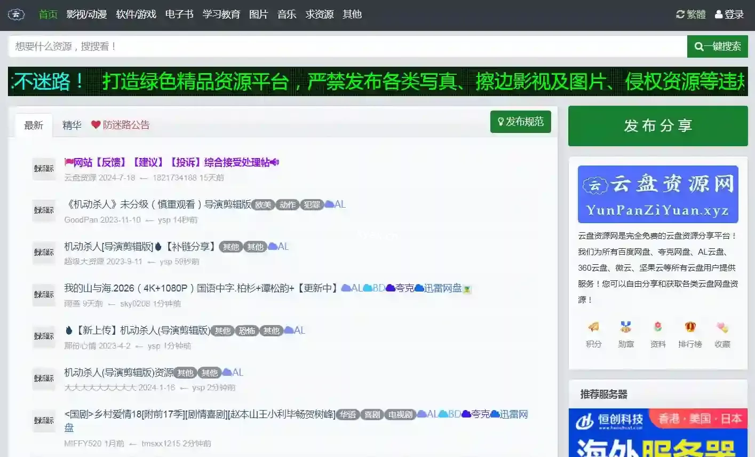Screen dimensions: 755x457
Task: Open the 网站反馈建议投诉 pinned post
Action: tap(171, 162)
